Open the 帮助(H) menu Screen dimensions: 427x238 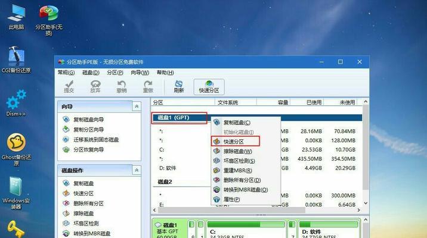[x=165, y=73]
